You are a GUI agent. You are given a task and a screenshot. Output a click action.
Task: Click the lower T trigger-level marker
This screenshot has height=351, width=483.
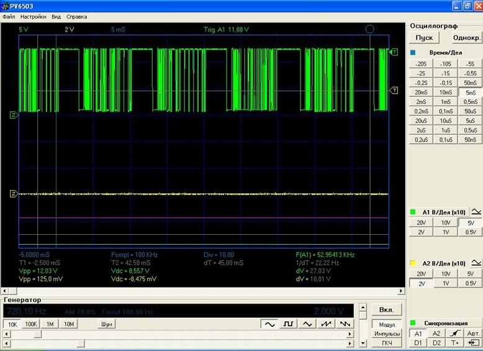(394, 90)
